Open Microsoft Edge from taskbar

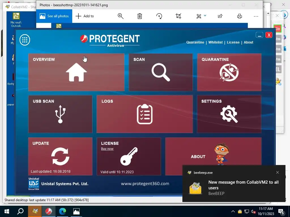pos(63,211)
